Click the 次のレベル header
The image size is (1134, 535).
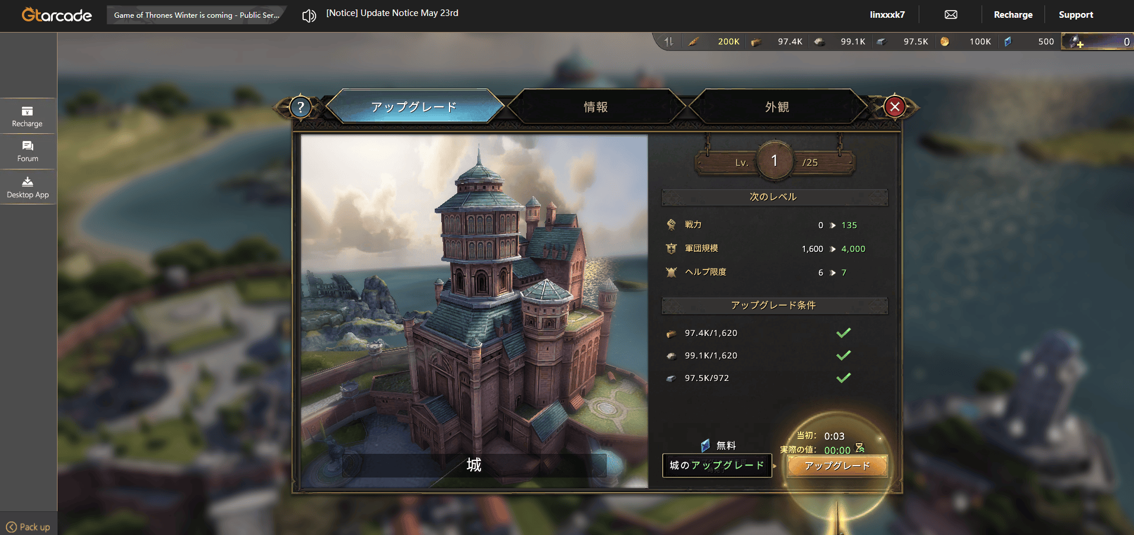(775, 197)
